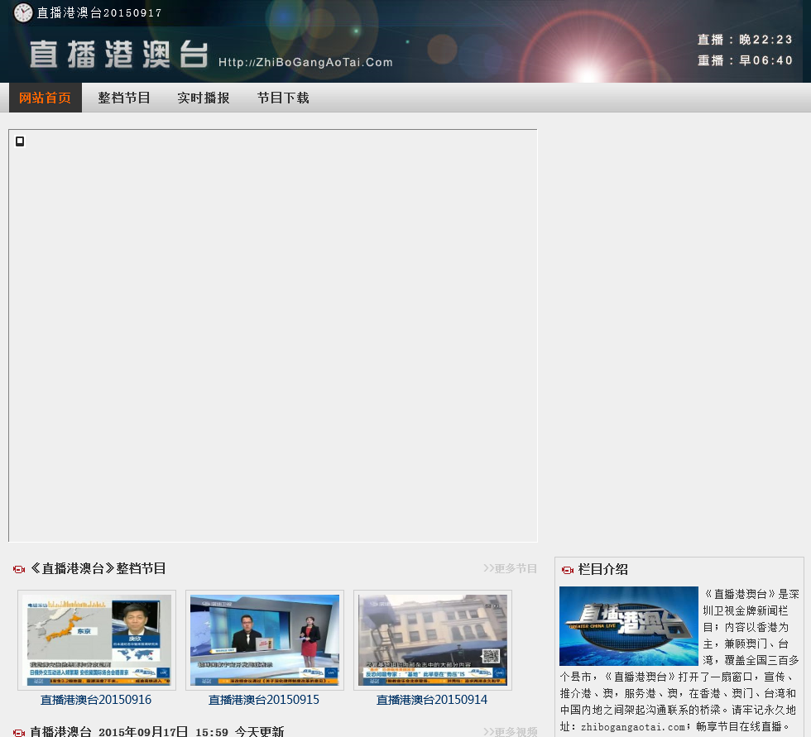Open the 网站首页 tab
The height and width of the screenshot is (737, 811).
(46, 98)
